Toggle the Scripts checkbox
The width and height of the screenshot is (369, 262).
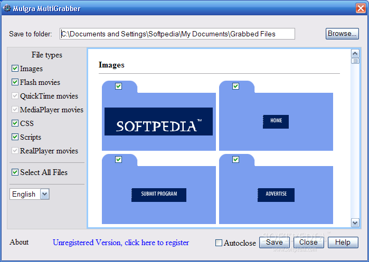coord(15,137)
